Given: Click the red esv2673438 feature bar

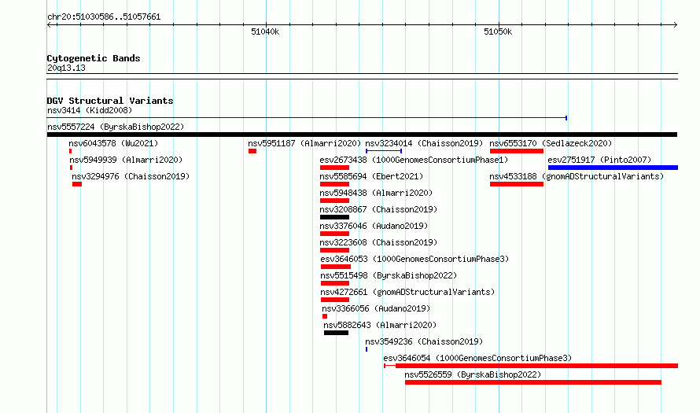Looking at the screenshot, I should (334, 168).
